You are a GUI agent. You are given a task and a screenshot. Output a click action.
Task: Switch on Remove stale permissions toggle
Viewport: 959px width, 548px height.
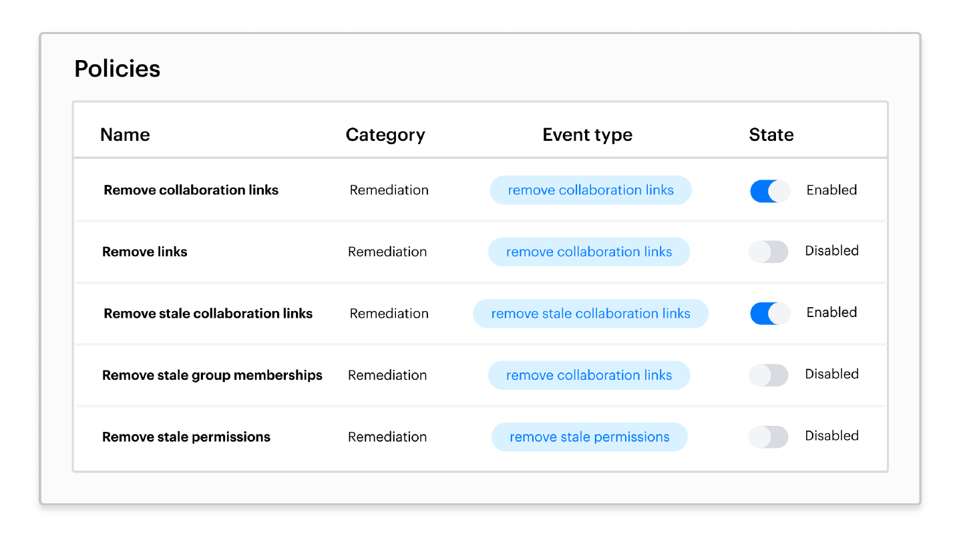(769, 437)
